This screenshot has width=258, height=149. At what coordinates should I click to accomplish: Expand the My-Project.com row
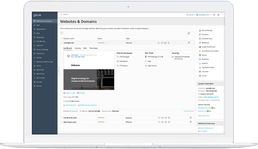tap(62, 122)
